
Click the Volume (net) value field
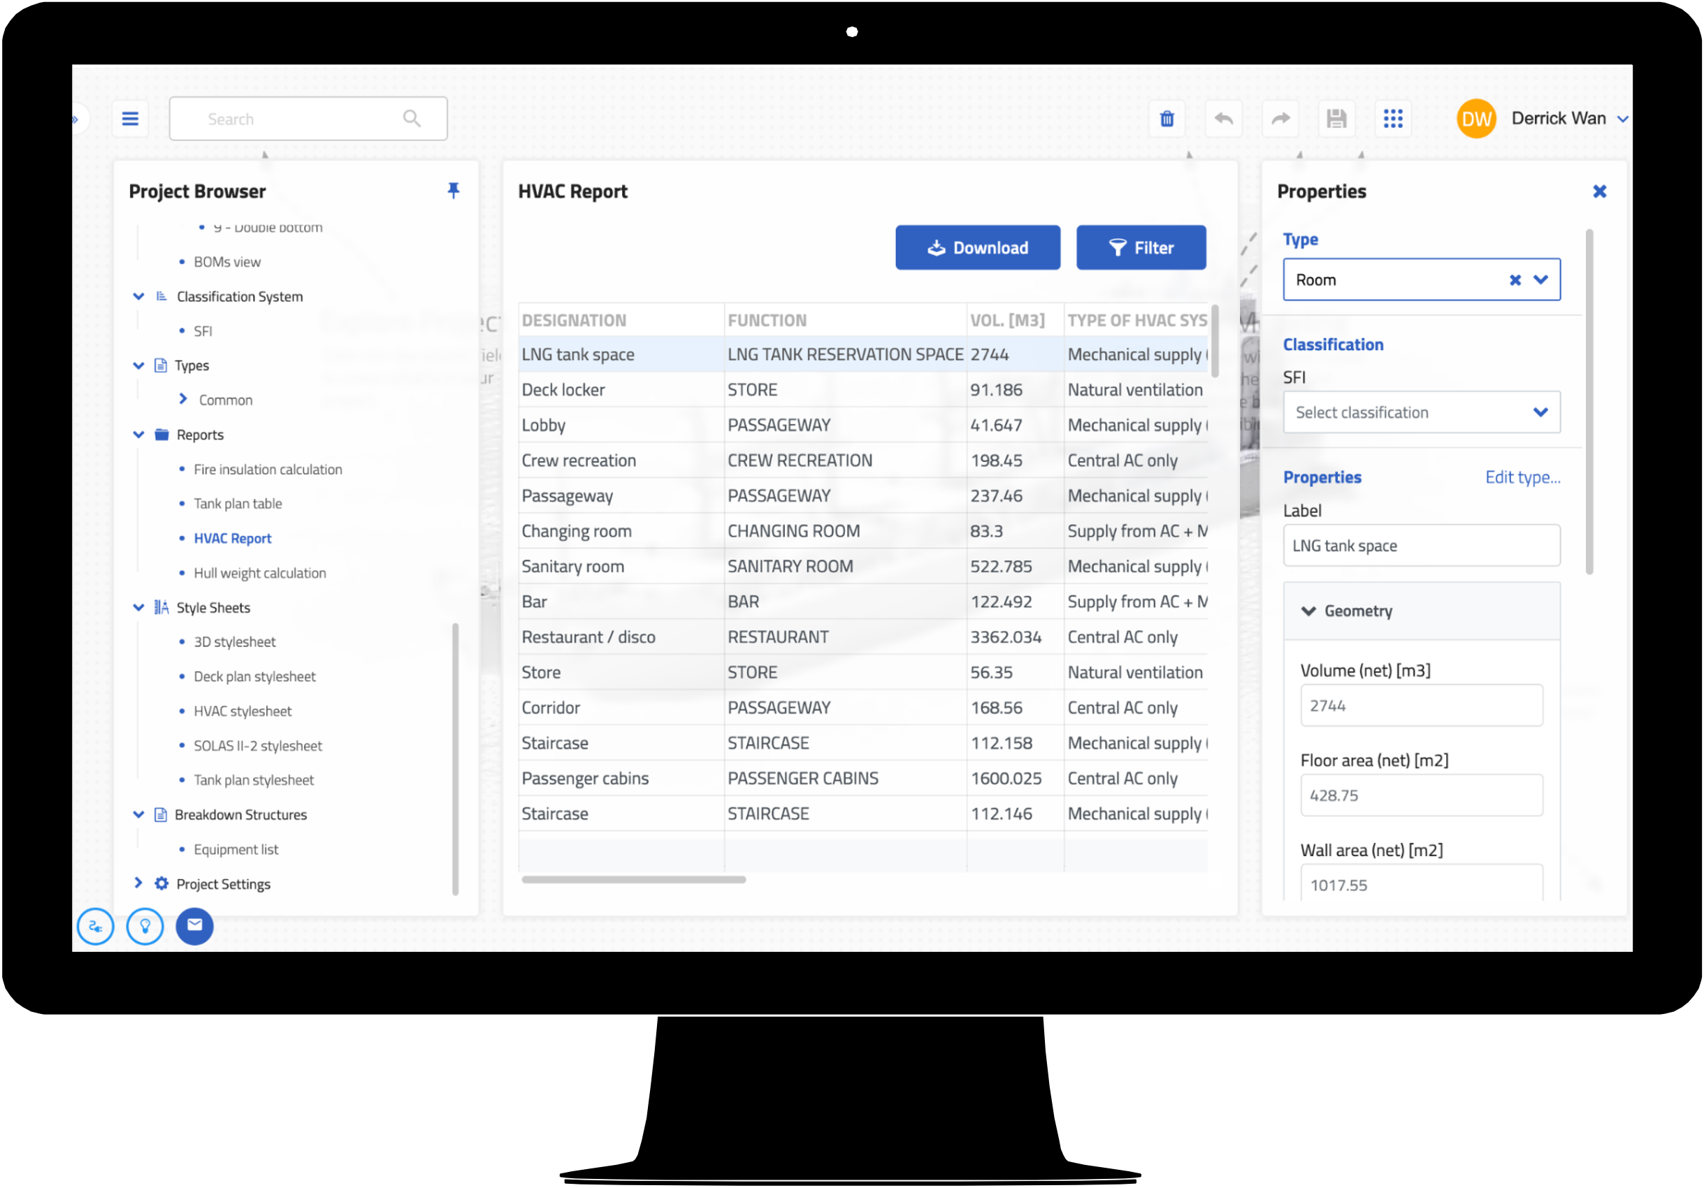(1421, 705)
